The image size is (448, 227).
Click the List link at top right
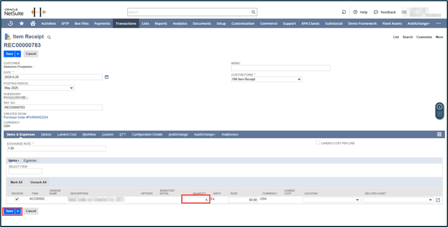[x=396, y=37]
